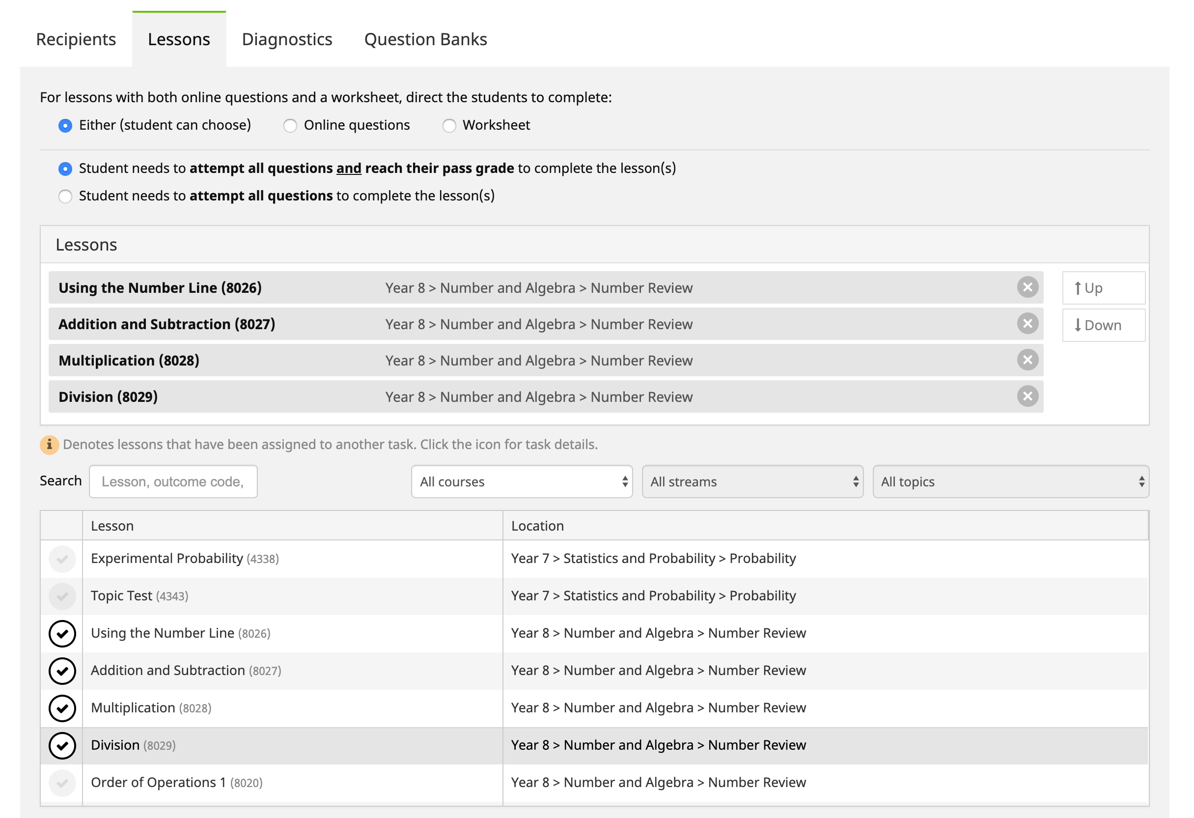Image resolution: width=1194 pixels, height=818 pixels.
Task: Select the Topic Test (4343) checkmark
Action: click(x=62, y=596)
